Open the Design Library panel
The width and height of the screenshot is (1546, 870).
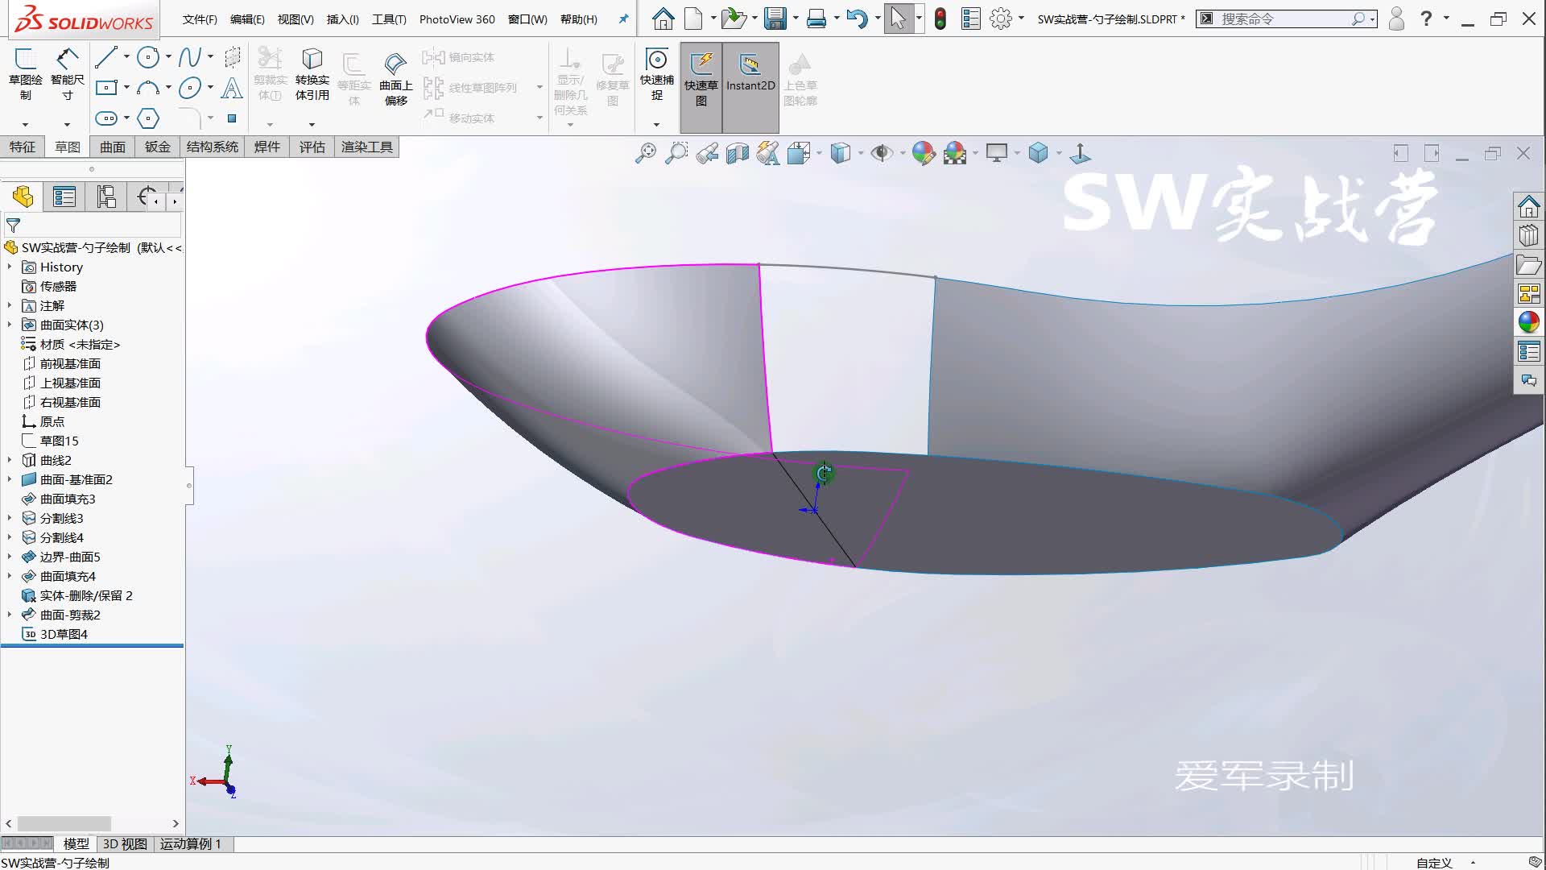coord(1528,235)
